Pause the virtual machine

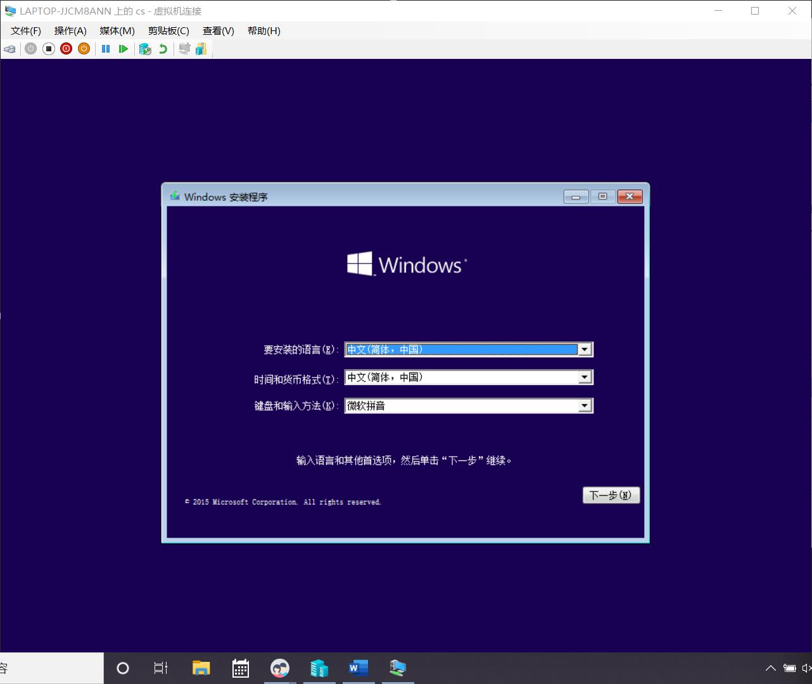click(106, 49)
